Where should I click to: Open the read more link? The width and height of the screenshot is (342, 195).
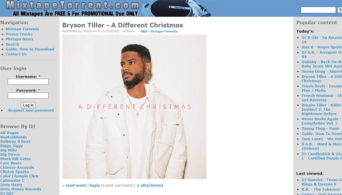click(x=76, y=186)
